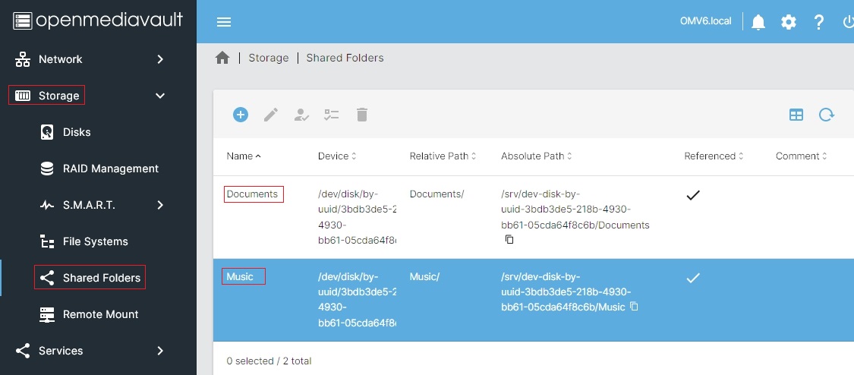Open the settings gear in top bar
Image resolution: width=854 pixels, height=375 pixels.
click(x=789, y=22)
